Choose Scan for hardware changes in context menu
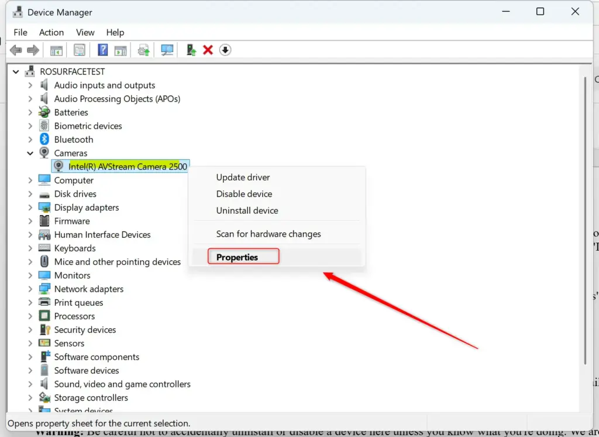This screenshot has width=599, height=437. [277, 234]
